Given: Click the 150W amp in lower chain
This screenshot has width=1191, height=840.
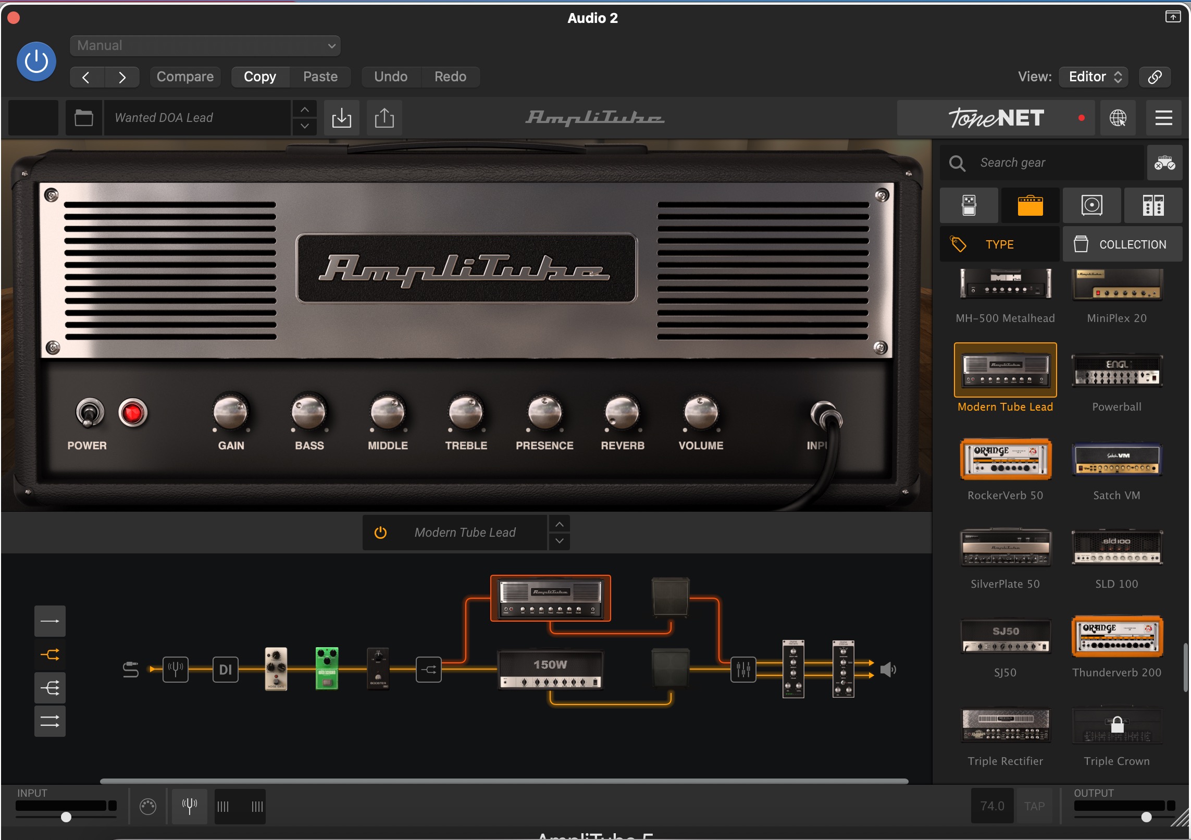Looking at the screenshot, I should coord(550,670).
